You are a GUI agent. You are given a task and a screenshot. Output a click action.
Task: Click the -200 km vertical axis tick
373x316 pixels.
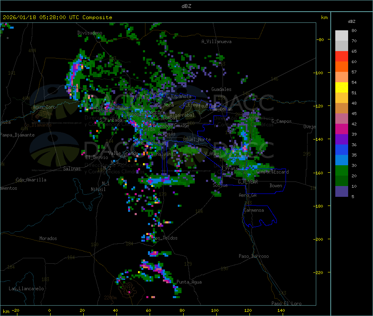coord(319,239)
